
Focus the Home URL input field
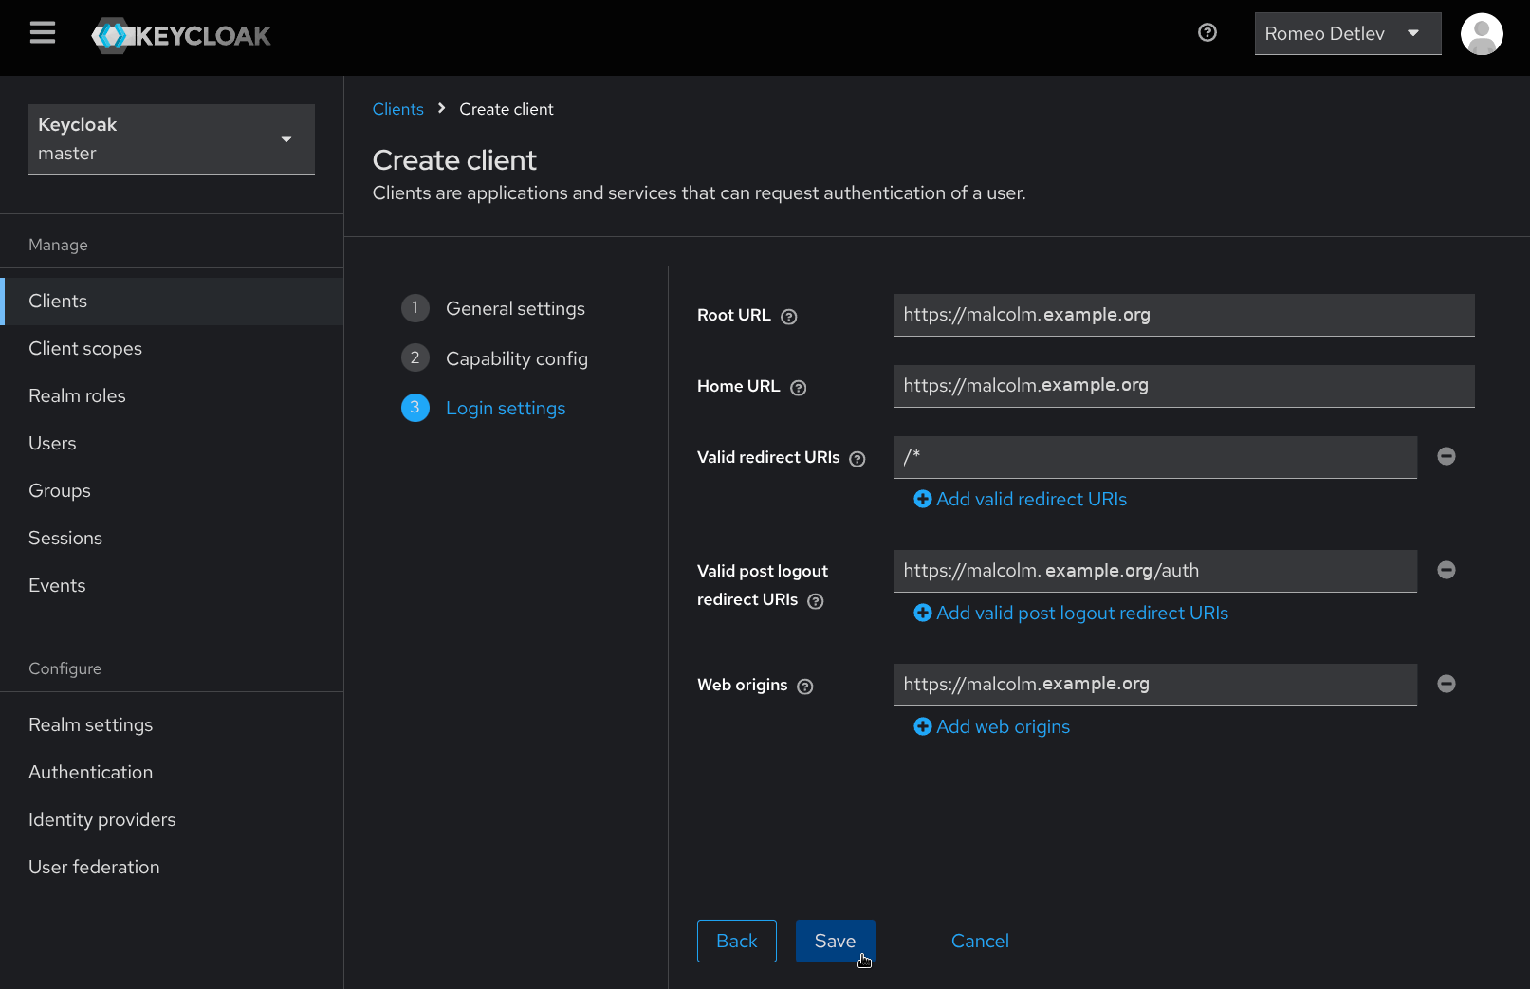pyautogui.click(x=1185, y=386)
